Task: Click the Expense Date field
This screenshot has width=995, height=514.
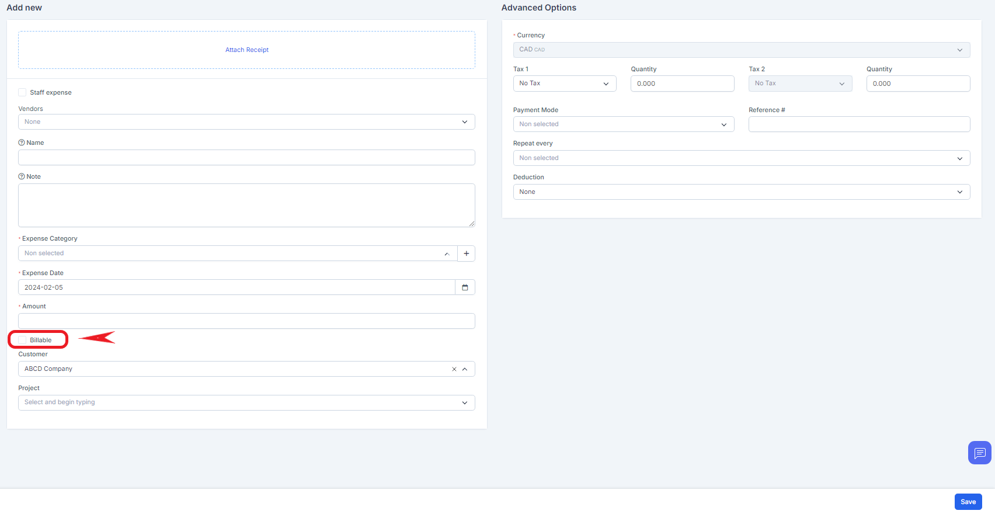Action: click(x=236, y=287)
